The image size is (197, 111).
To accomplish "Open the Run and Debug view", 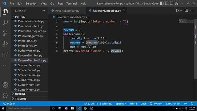I will coord(5,44).
